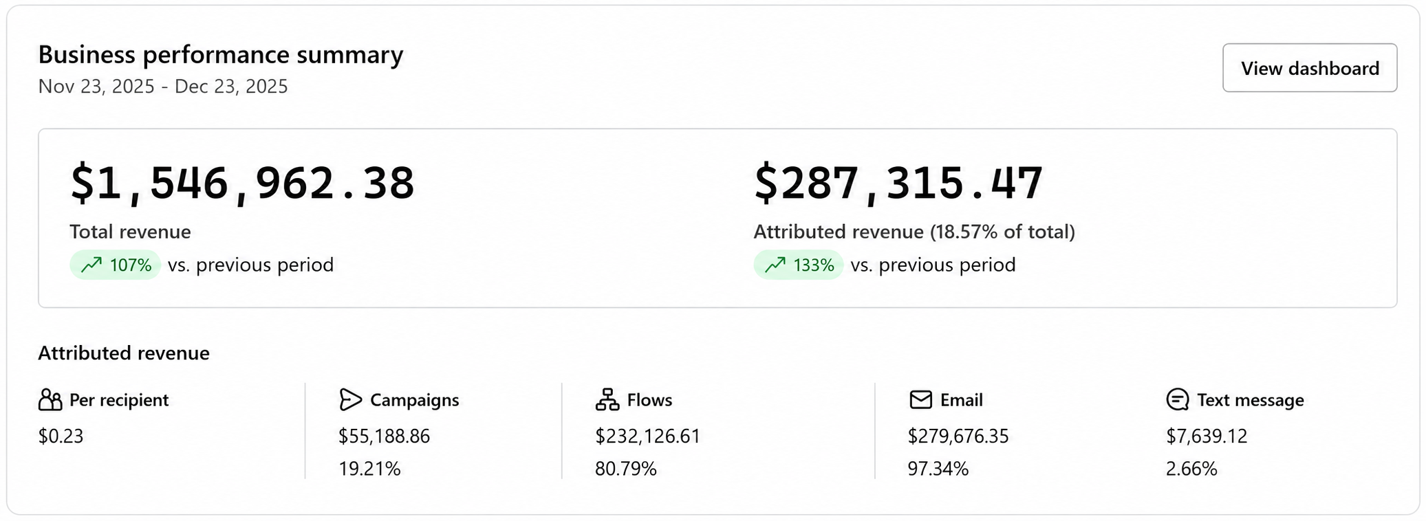Image resolution: width=1426 pixels, height=521 pixels.
Task: Click the Email envelope icon
Action: [x=920, y=399]
